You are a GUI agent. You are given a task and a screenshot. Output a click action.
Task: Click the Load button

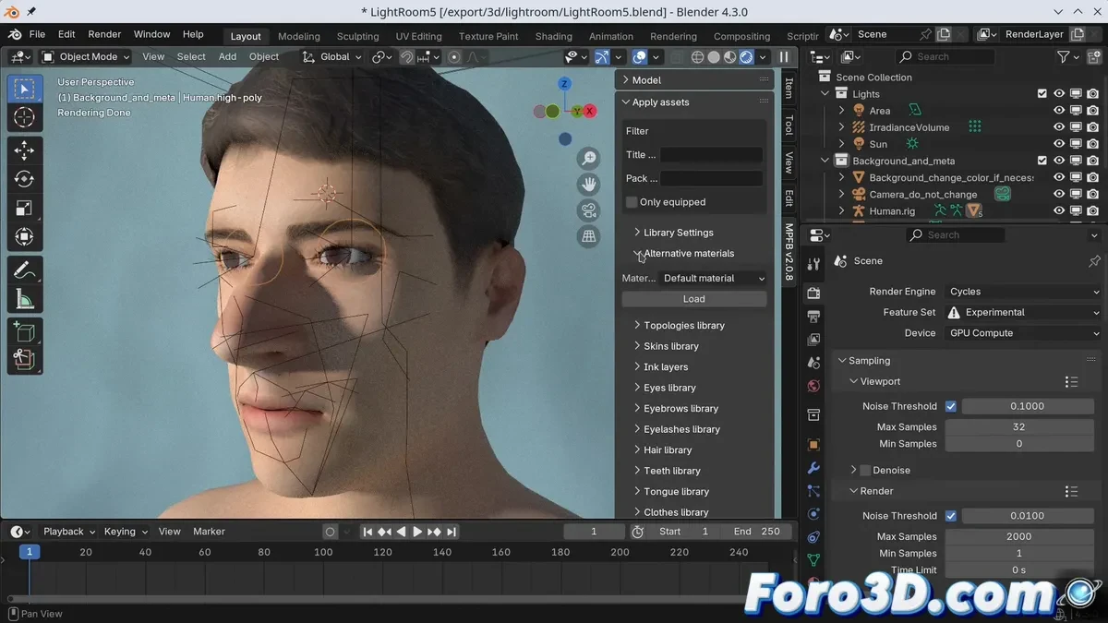[694, 299]
